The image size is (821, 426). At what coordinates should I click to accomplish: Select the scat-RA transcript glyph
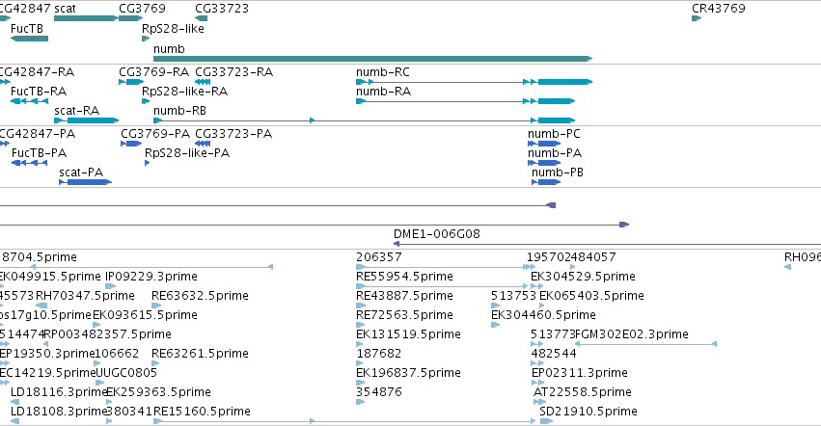point(87,120)
